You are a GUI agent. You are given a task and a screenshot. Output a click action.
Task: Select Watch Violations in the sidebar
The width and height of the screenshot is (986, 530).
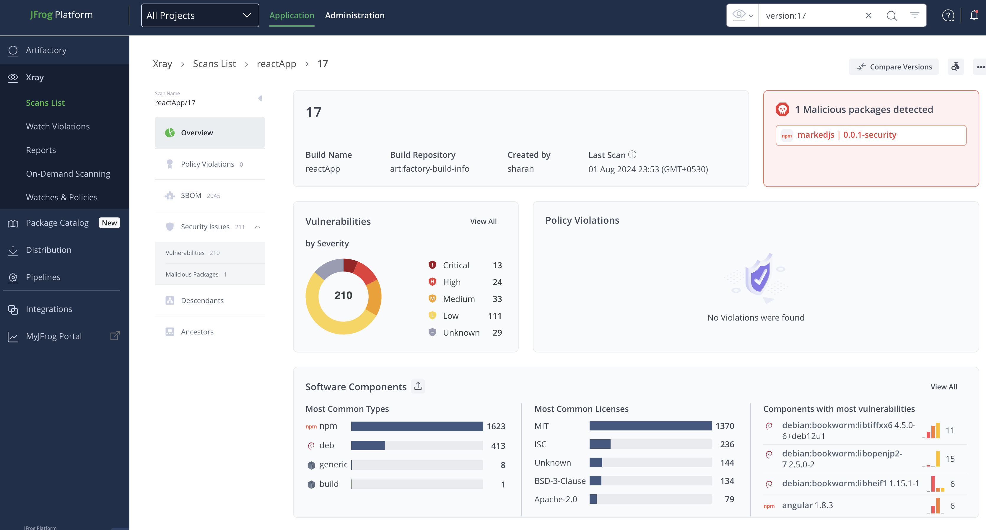click(x=58, y=126)
